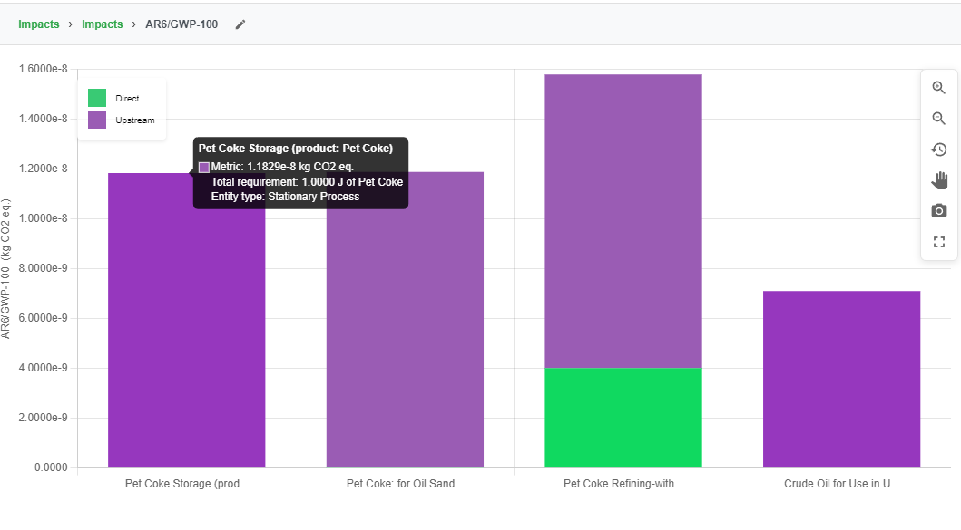
Task: Toggle fullscreen chart view icon
Action: [x=939, y=242]
